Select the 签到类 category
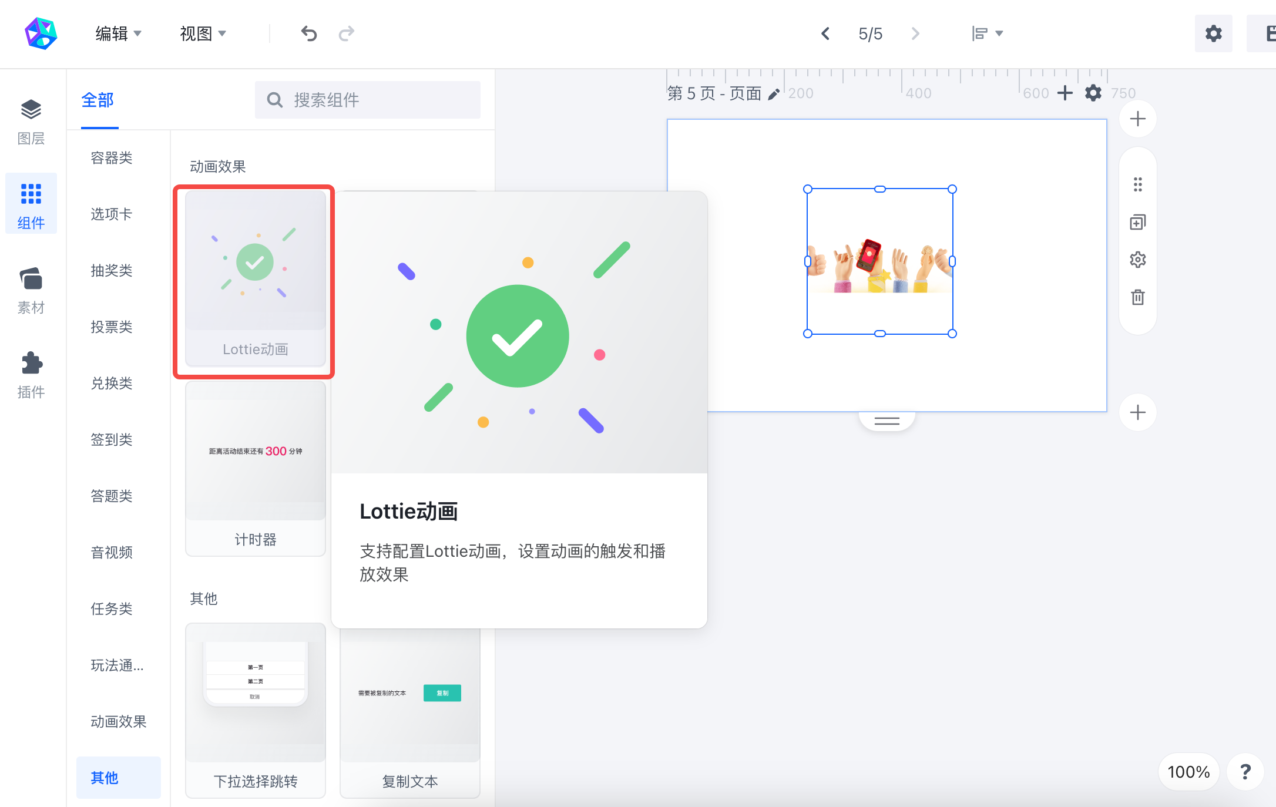This screenshot has height=807, width=1276. click(x=112, y=439)
